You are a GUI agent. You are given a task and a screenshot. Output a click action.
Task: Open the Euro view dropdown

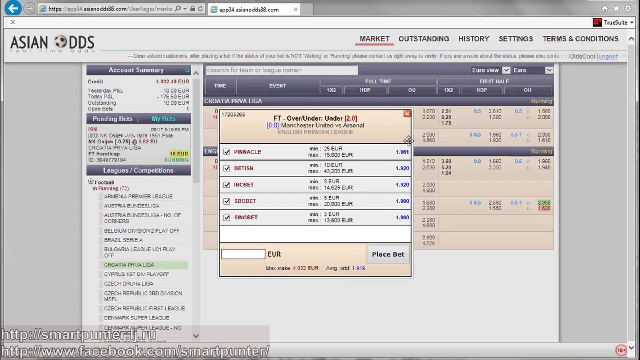pos(506,70)
